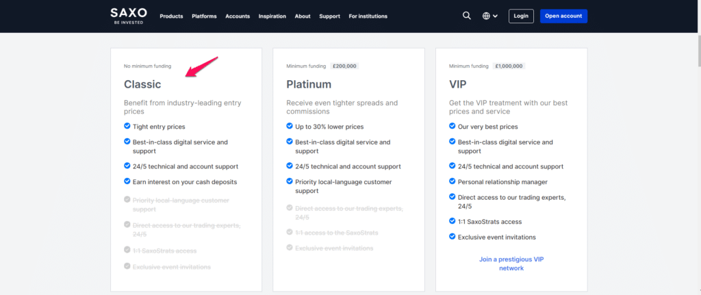The height and width of the screenshot is (295, 701).
Task: Click the greyed check beside Classic Exclusive event invitations
Action: pyautogui.click(x=127, y=266)
